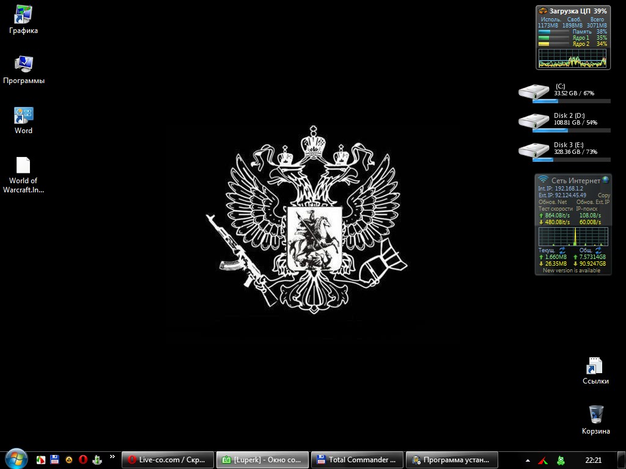
Task: Expand the Quick Launch overflow chevron
Action: pos(112,456)
